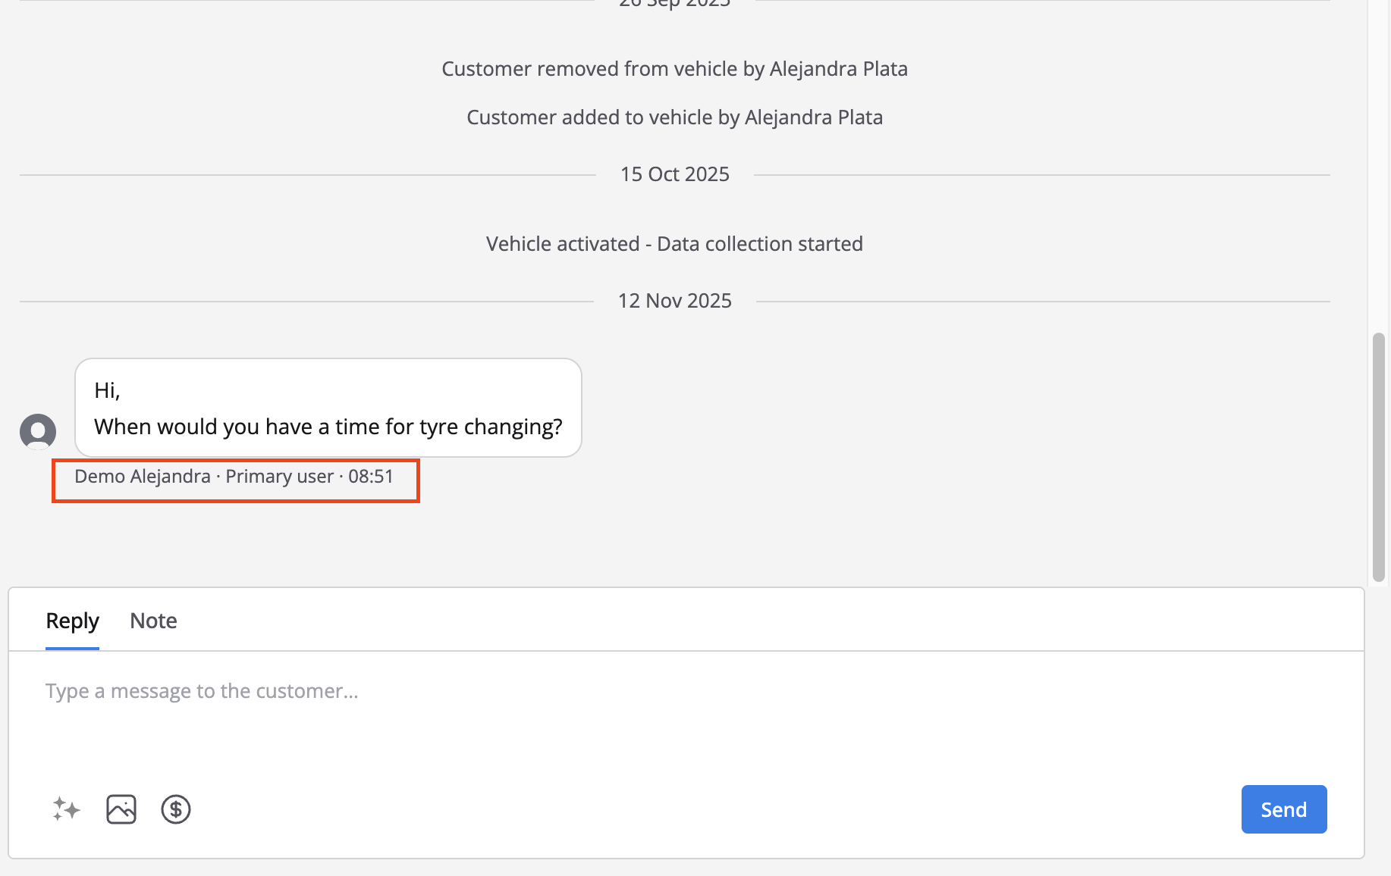Image resolution: width=1391 pixels, height=876 pixels.
Task: Click the sender name Demo Alejandra
Action: [x=143, y=477]
